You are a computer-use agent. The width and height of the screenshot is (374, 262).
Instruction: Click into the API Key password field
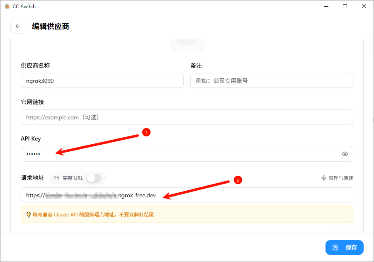point(187,154)
